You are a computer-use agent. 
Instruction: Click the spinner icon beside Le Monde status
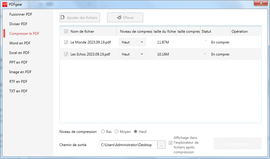pyautogui.click(x=205, y=41)
